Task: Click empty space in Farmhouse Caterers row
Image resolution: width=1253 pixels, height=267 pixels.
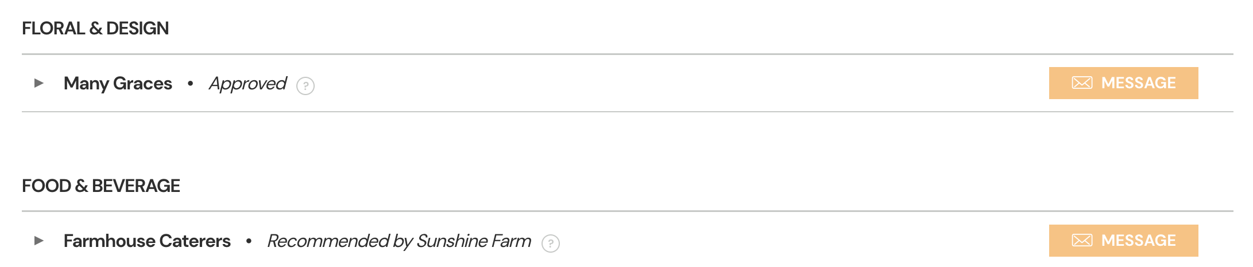Action: (804, 241)
